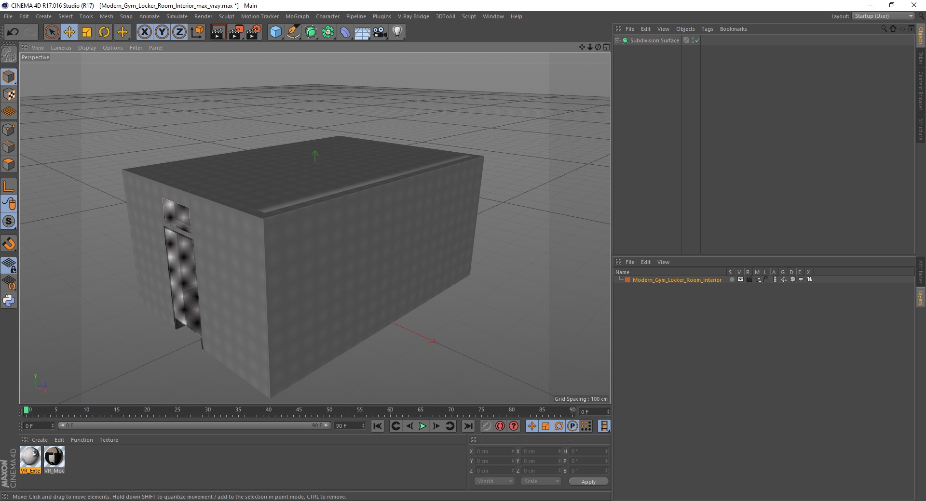Toggle layer view eye for Modern_Gym_Locker_Room_Interior
The width and height of the screenshot is (926, 501).
click(x=740, y=279)
